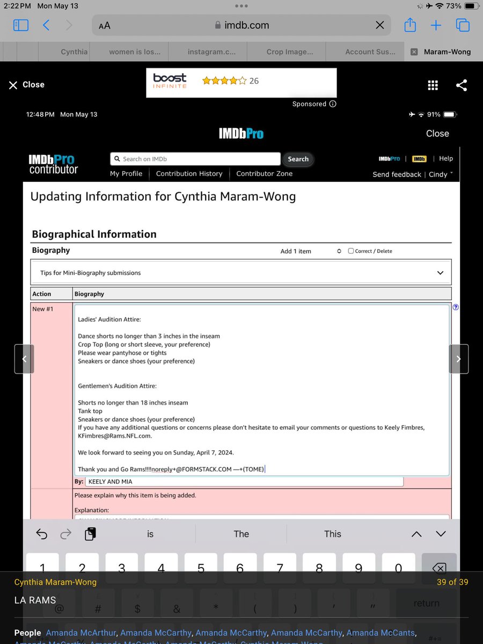This screenshot has height=644, width=483.
Task: Open Contribution History menu item
Action: pyautogui.click(x=189, y=173)
